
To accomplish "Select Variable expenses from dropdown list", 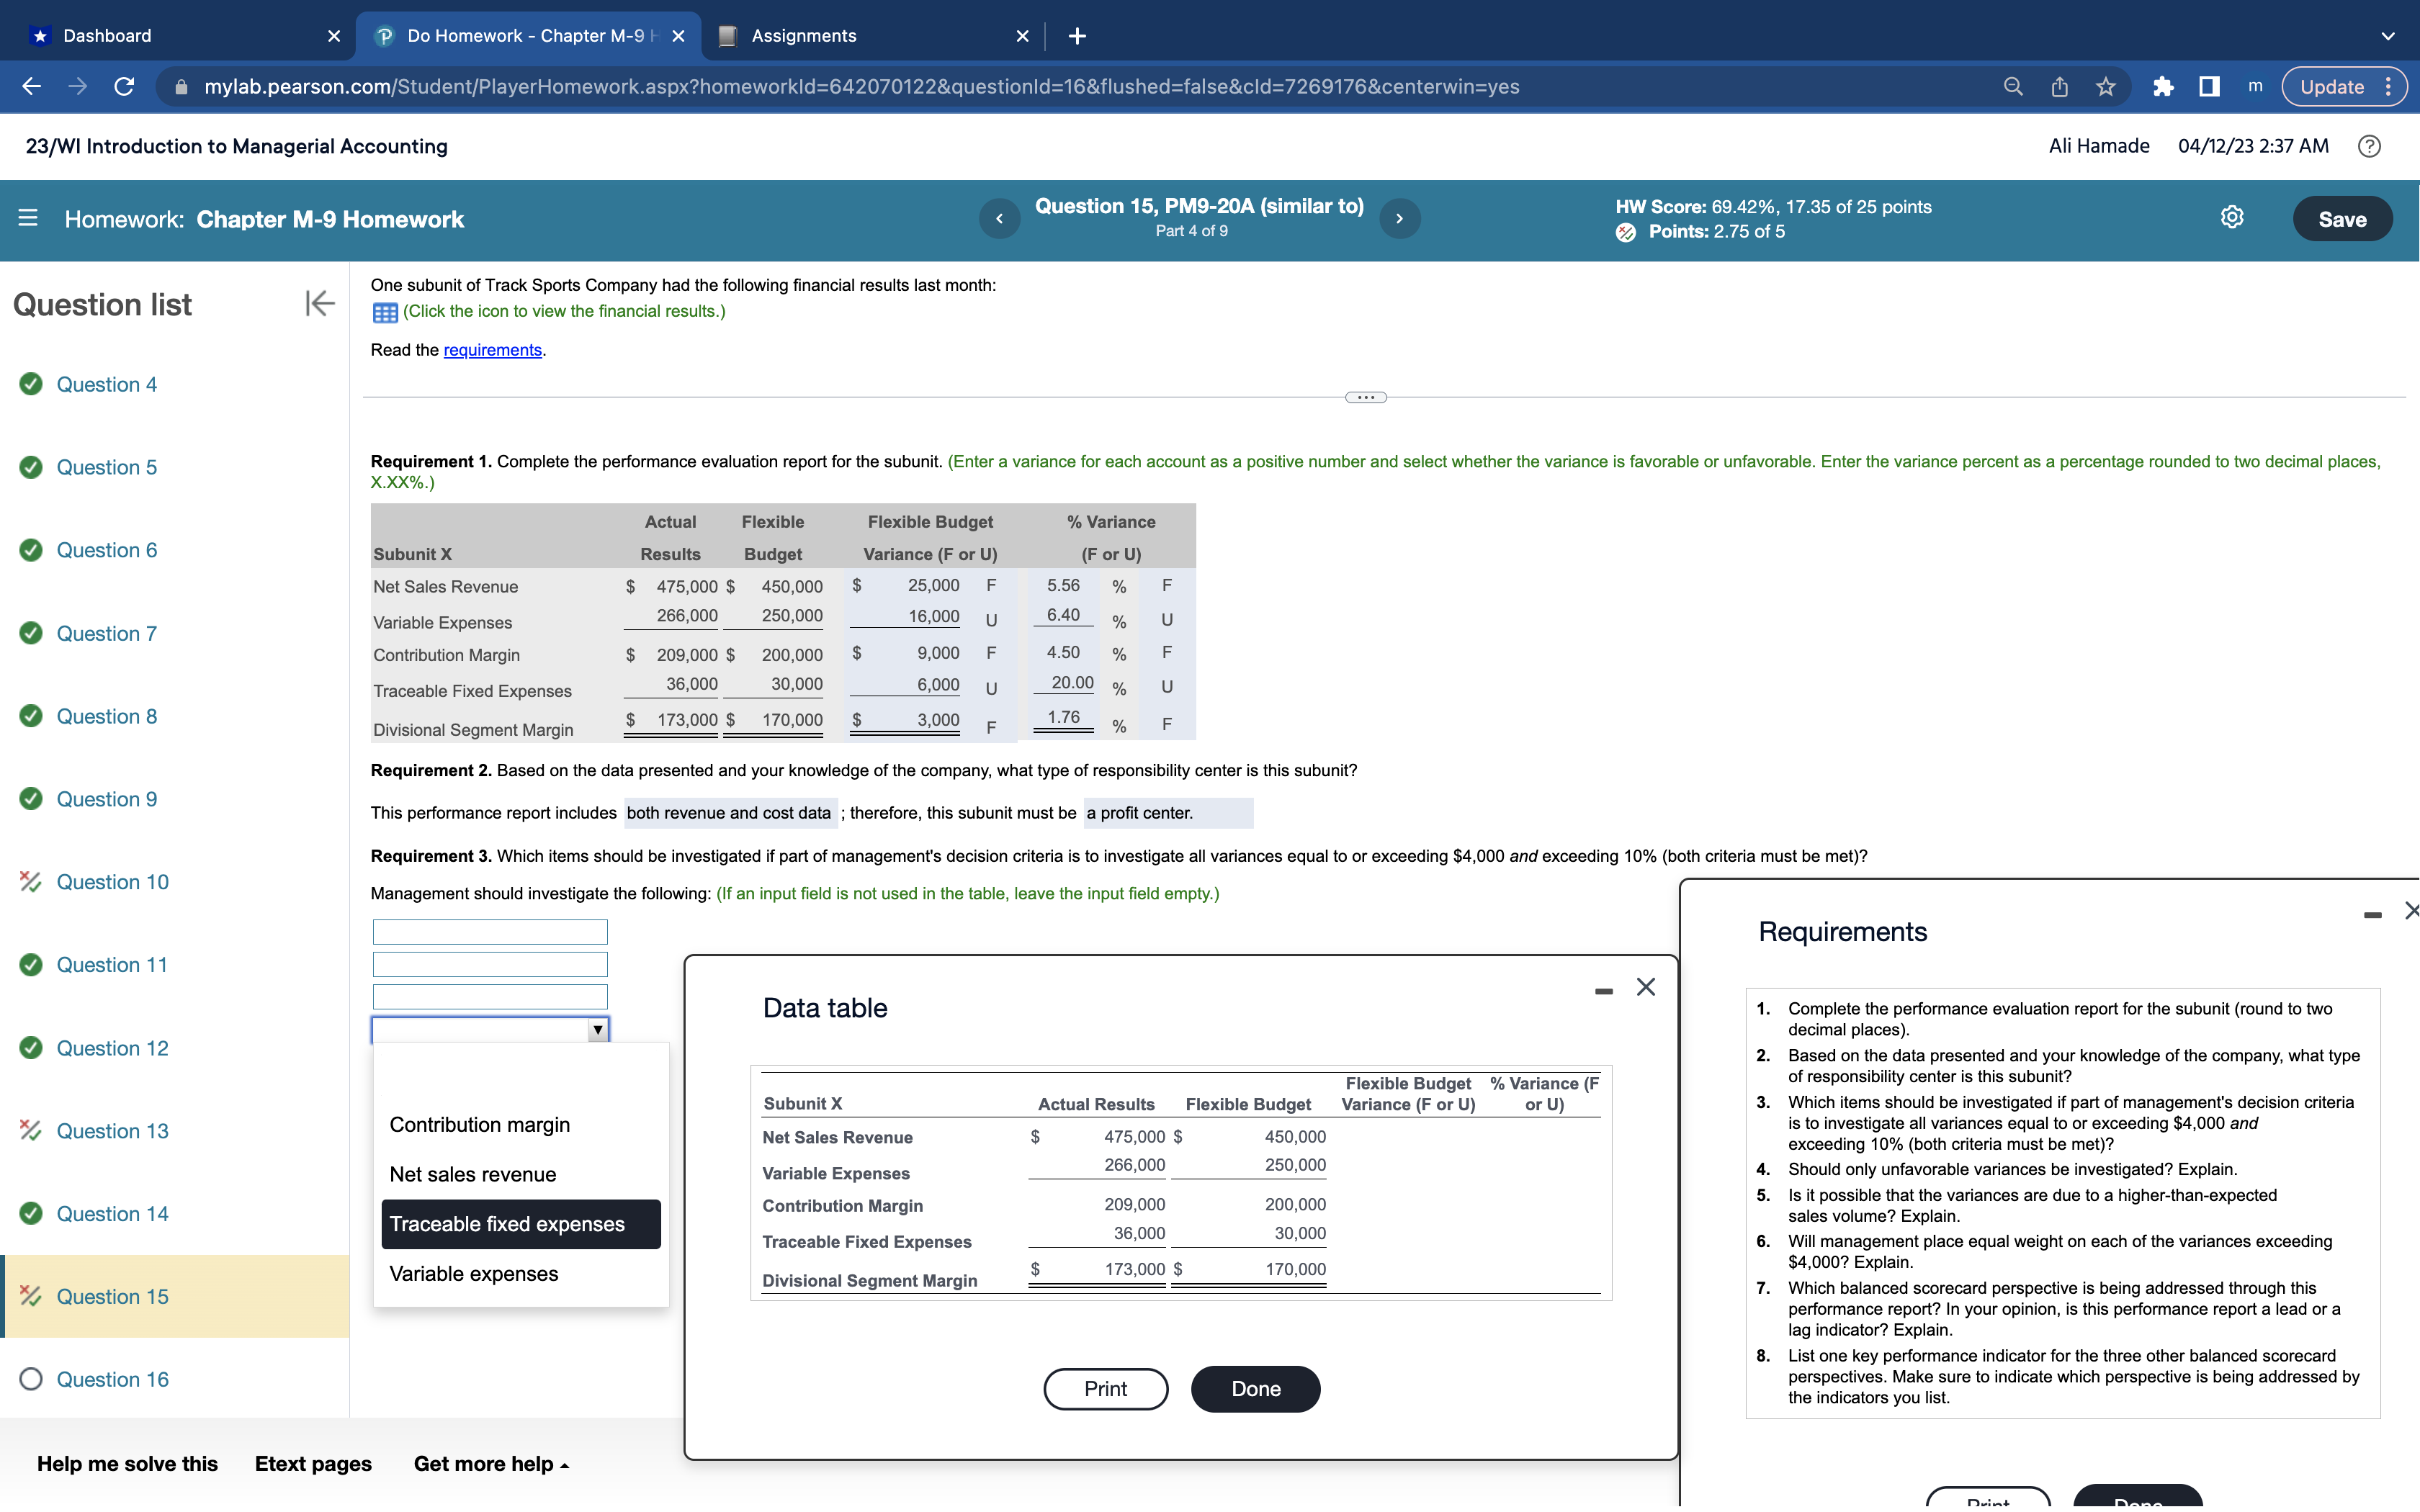I will [474, 1274].
